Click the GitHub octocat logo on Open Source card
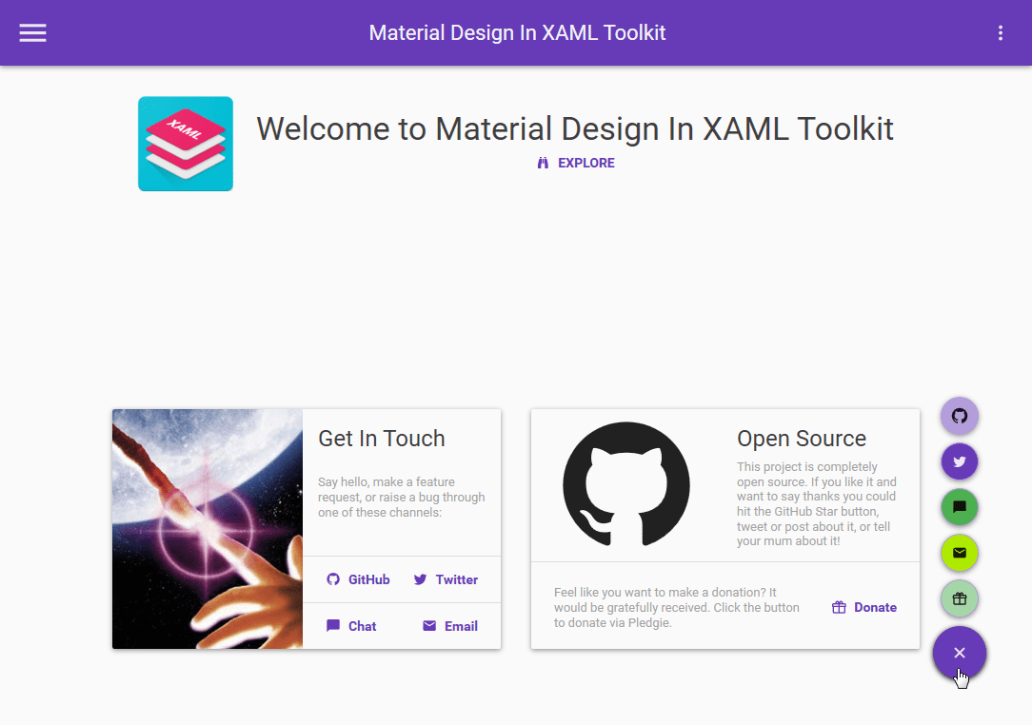1032x725 pixels. (626, 485)
